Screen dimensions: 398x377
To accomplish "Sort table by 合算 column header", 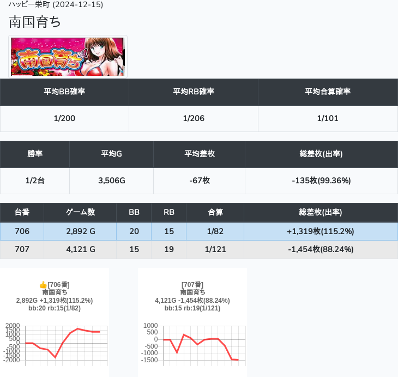I will (x=215, y=212).
